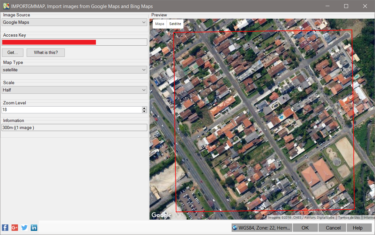Open the Map Type satellite dropdown
This screenshot has width=375, height=235.
74,70
